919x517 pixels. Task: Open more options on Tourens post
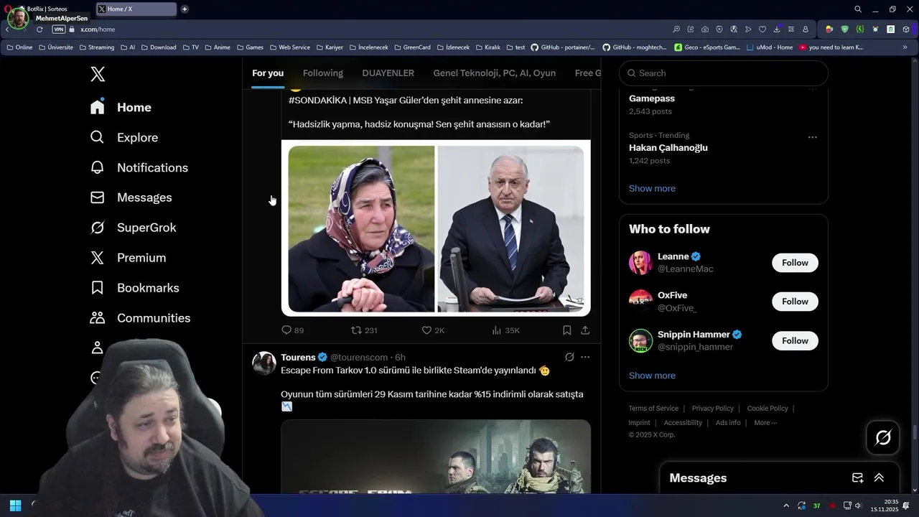point(585,357)
